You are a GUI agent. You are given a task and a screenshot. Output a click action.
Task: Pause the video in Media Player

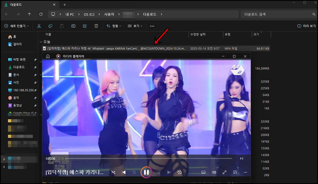pos(146,172)
